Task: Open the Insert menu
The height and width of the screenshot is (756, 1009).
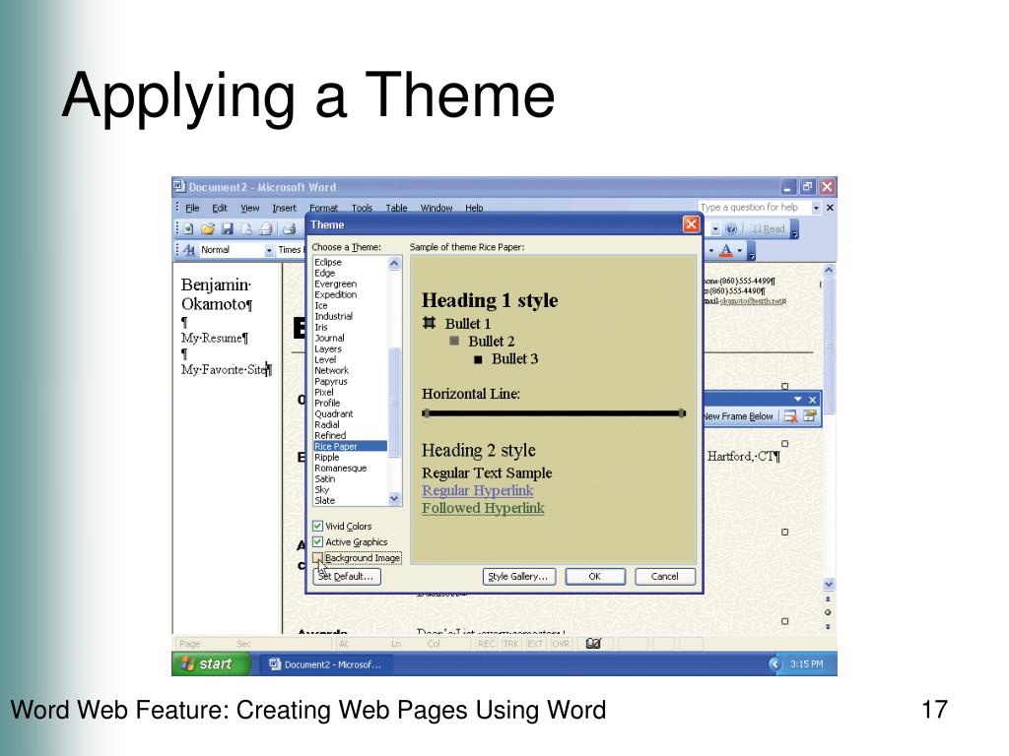Action: click(x=284, y=208)
